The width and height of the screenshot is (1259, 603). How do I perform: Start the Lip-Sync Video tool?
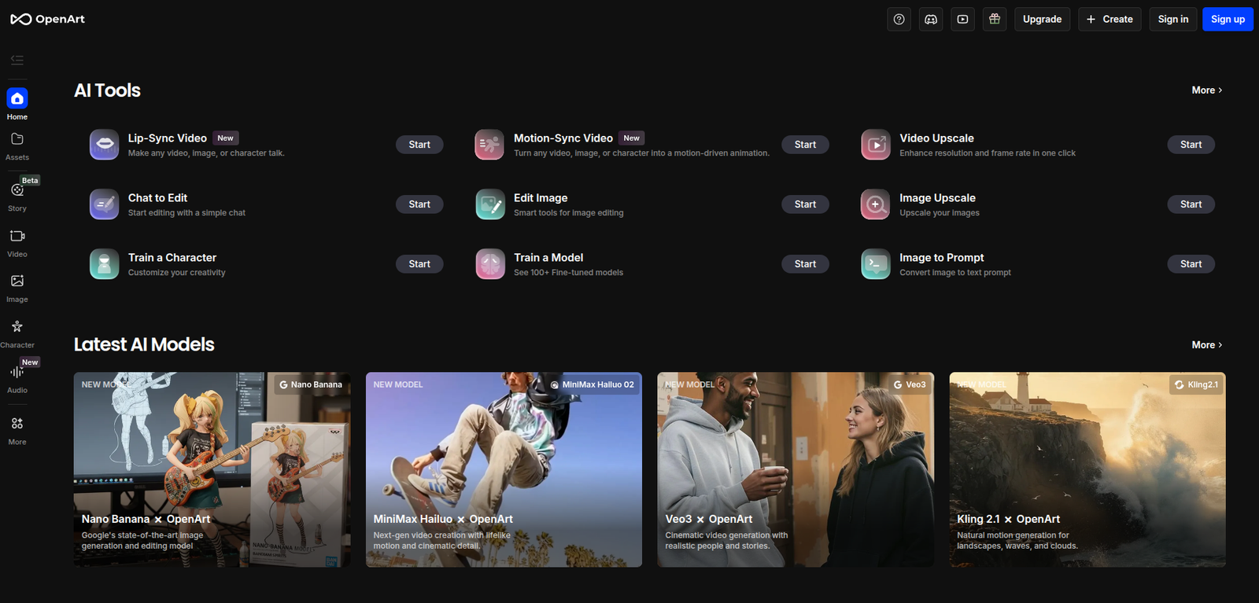419,145
